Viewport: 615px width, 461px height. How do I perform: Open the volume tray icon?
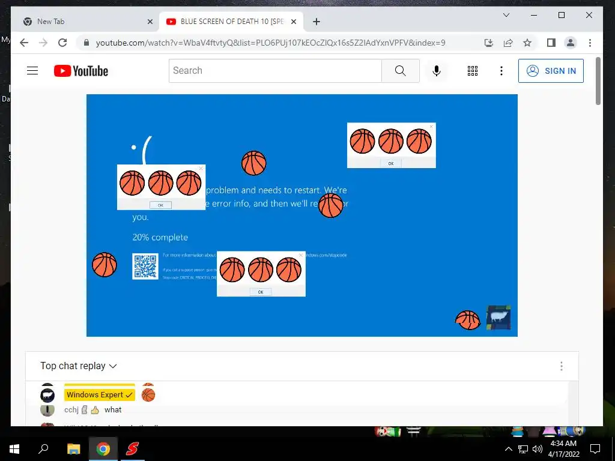538,449
